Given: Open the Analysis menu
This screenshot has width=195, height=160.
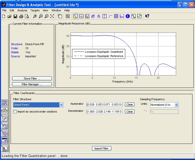Looking at the screenshot, I should point(22,10).
